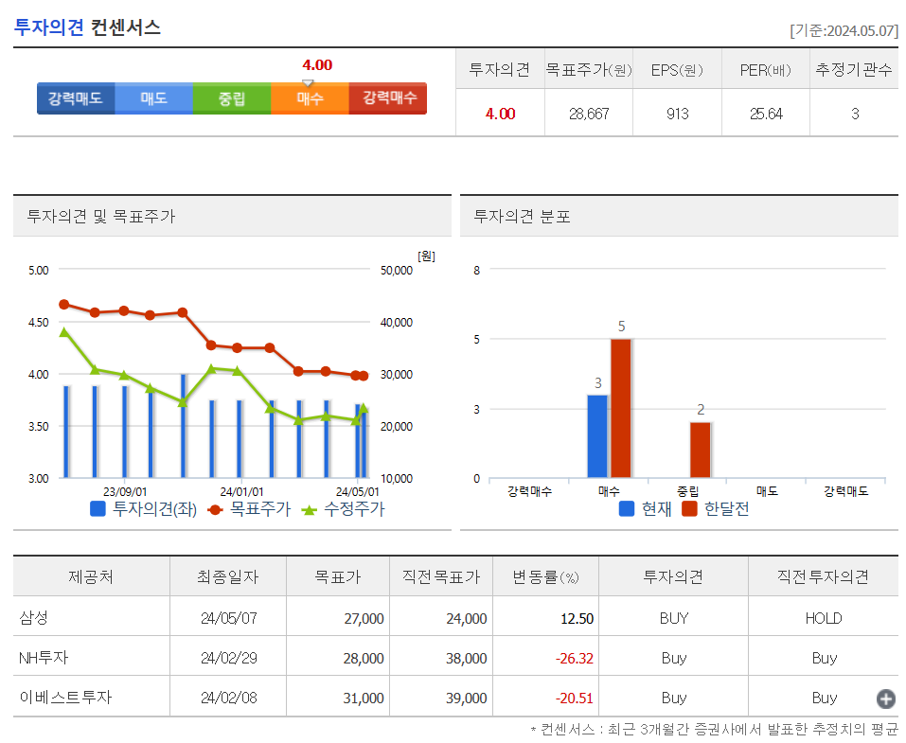This screenshot has width=906, height=743.
Task: Click the 투자의견 분포 panel title
Action: [523, 216]
